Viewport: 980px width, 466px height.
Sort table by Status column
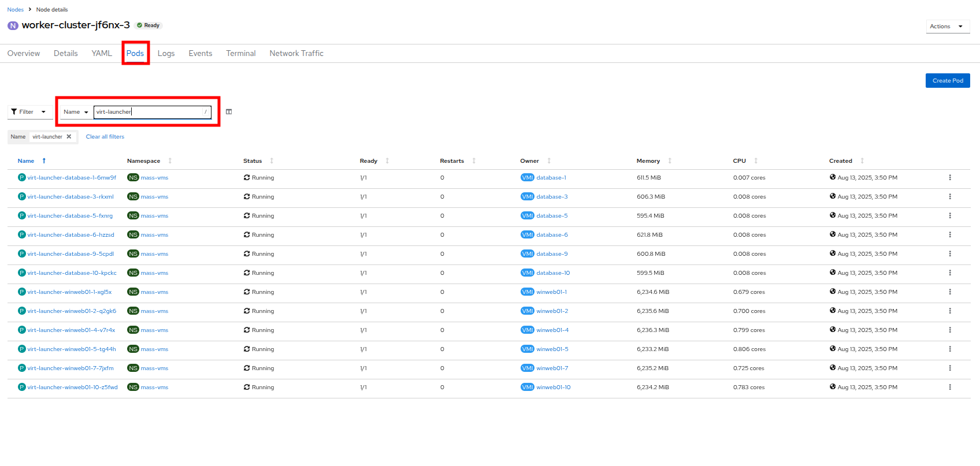(258, 161)
